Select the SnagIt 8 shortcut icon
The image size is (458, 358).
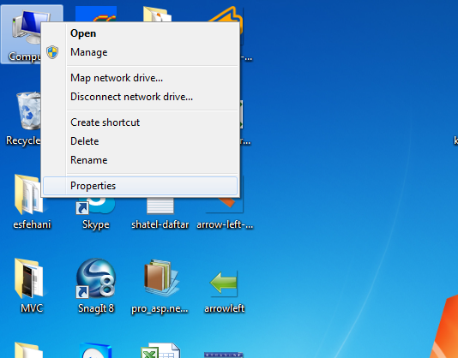coord(96,278)
